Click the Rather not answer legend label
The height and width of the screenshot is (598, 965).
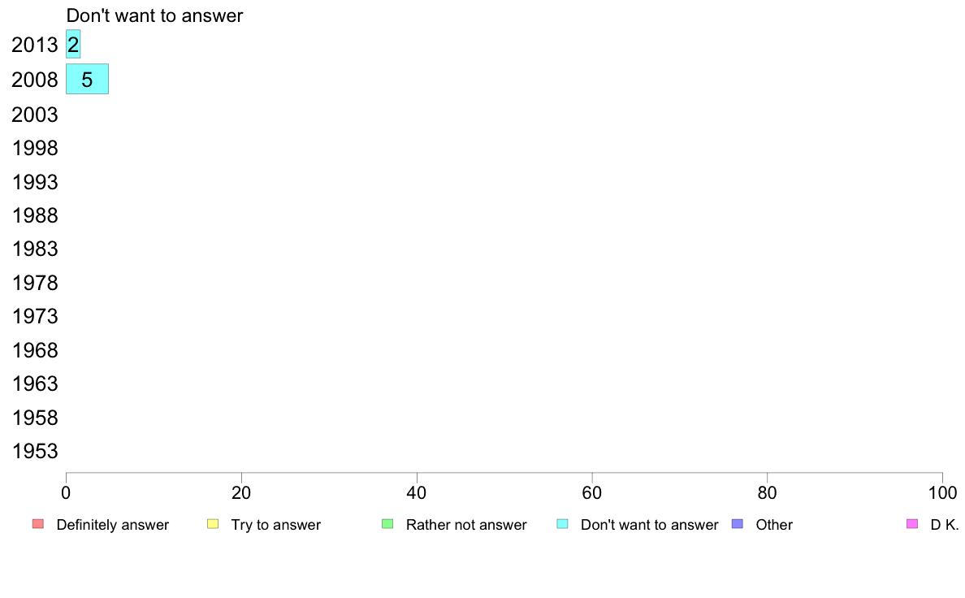[466, 525]
